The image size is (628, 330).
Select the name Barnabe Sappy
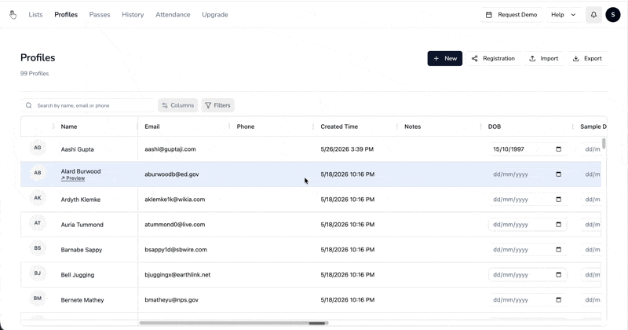tap(82, 249)
